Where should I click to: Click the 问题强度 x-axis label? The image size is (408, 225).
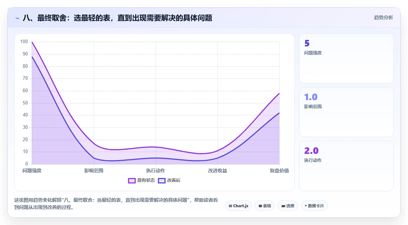(32, 171)
